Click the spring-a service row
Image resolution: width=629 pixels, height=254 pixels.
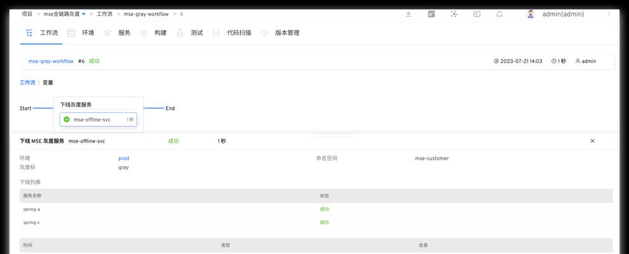[x=316, y=209]
